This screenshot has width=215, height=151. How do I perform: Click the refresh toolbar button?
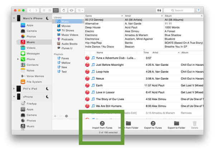(x=64, y=10)
